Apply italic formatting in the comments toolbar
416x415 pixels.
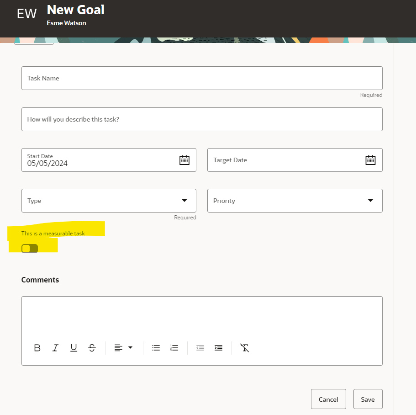coord(55,348)
